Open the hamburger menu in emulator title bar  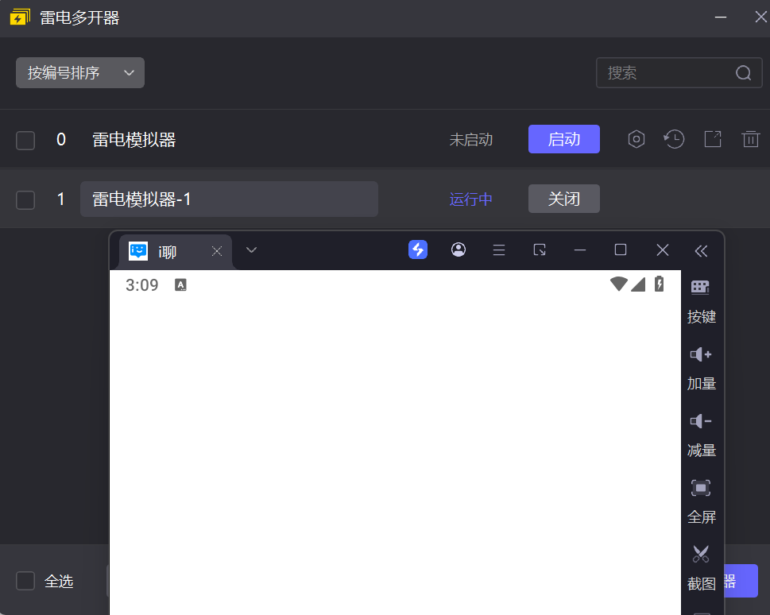point(499,250)
